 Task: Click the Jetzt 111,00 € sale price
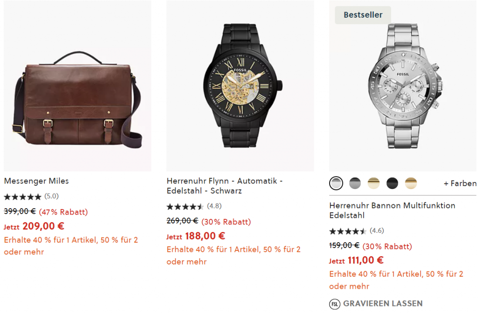tap(357, 260)
